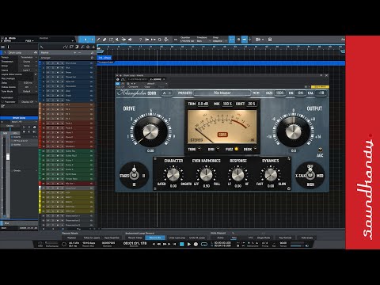Select the Eraser tool
Viewport: 380px width, 285px height.
coord(104,40)
